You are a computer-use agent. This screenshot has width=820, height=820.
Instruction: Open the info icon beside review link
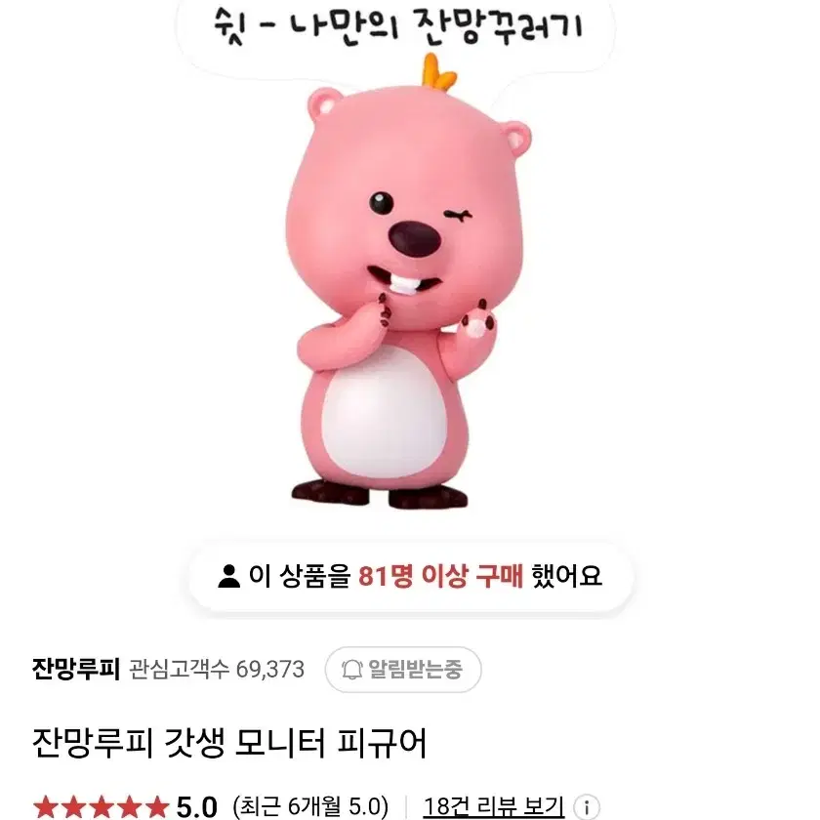click(587, 807)
